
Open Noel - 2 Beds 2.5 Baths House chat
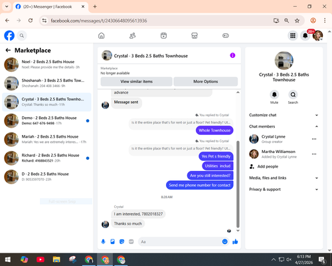click(46, 65)
